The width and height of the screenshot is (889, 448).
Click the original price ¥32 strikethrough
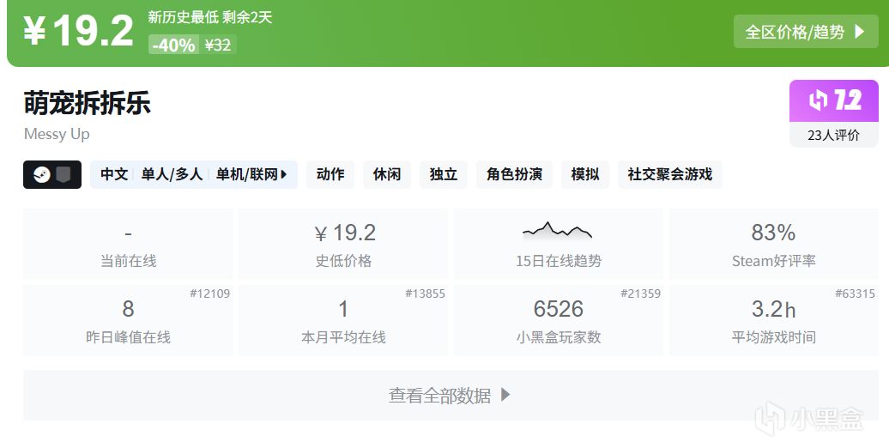[218, 45]
